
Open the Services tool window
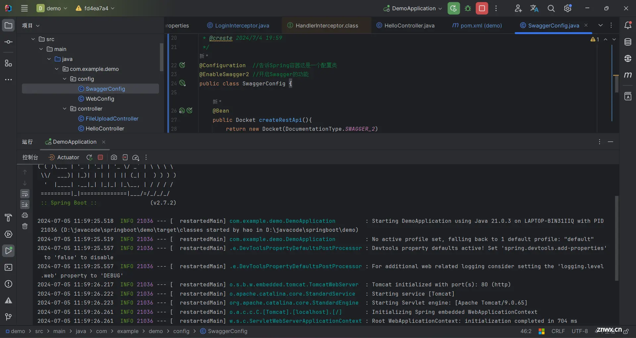9,234
